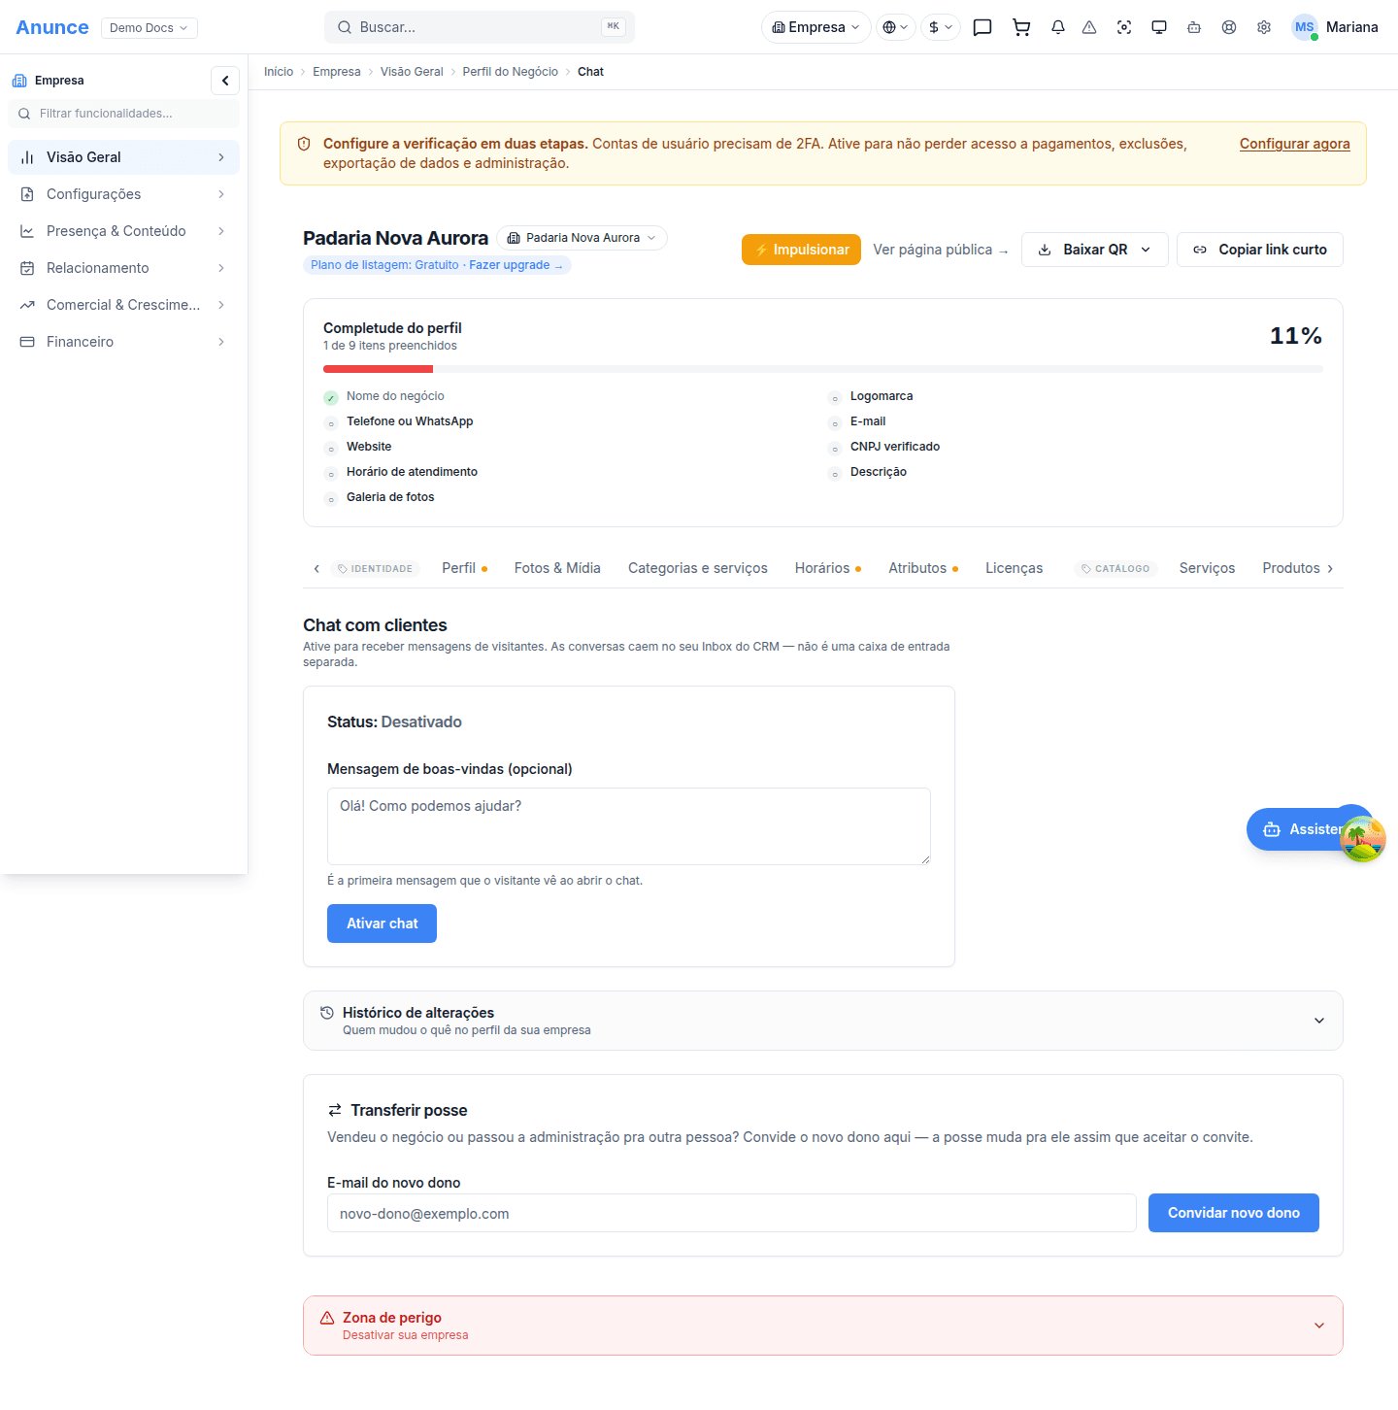This screenshot has width=1398, height=1410.
Task: Open the Demo Docs workspace dropdown
Action: [x=150, y=27]
